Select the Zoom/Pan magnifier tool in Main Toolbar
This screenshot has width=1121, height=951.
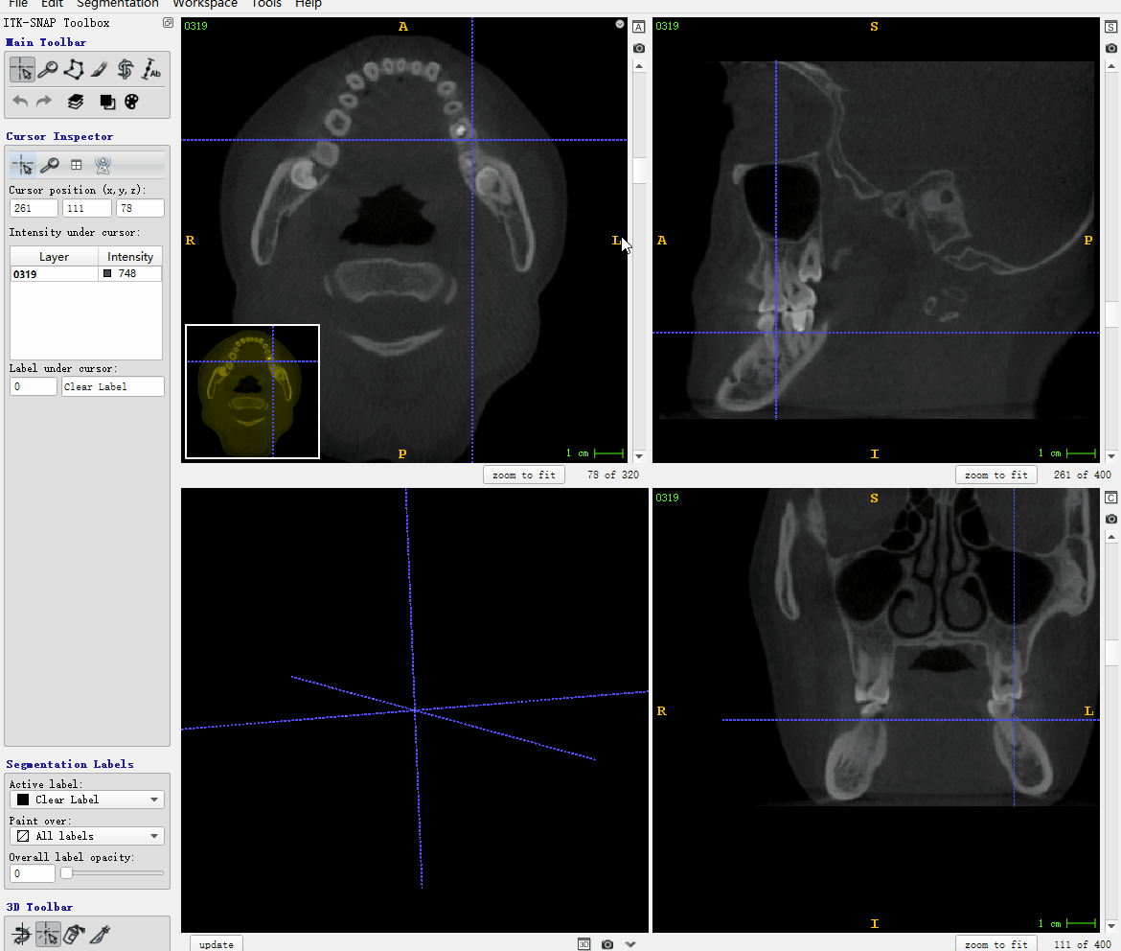(48, 70)
